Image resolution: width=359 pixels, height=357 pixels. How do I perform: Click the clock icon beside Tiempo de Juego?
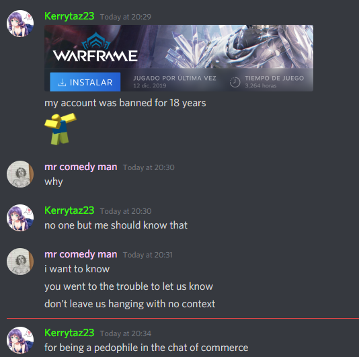235,82
